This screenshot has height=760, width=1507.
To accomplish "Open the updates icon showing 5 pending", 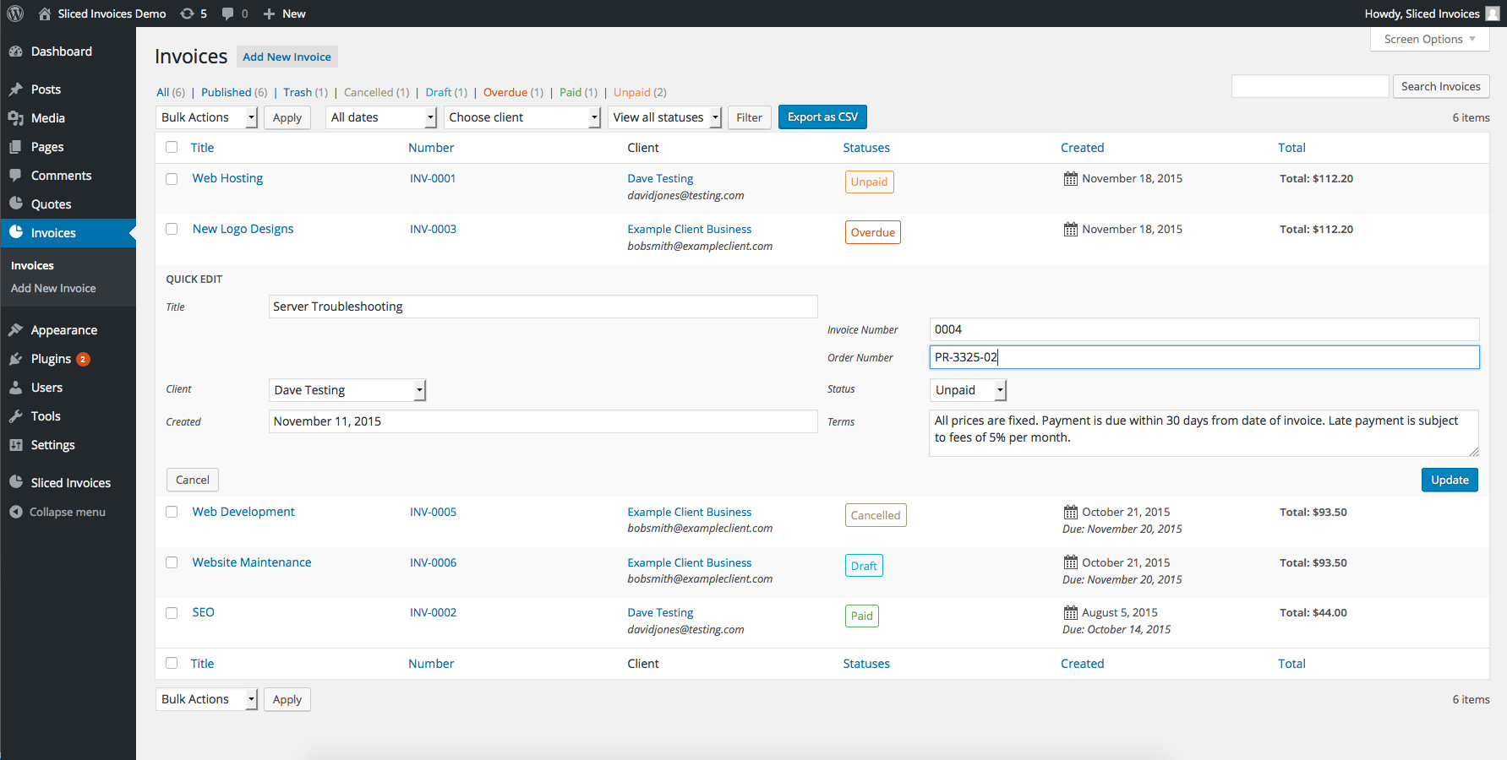I will (188, 14).
